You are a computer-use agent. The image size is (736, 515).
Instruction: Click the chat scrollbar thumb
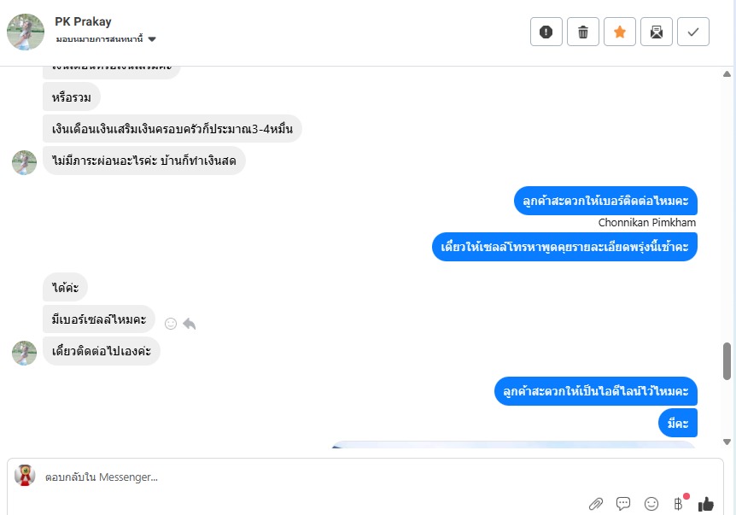click(x=727, y=361)
